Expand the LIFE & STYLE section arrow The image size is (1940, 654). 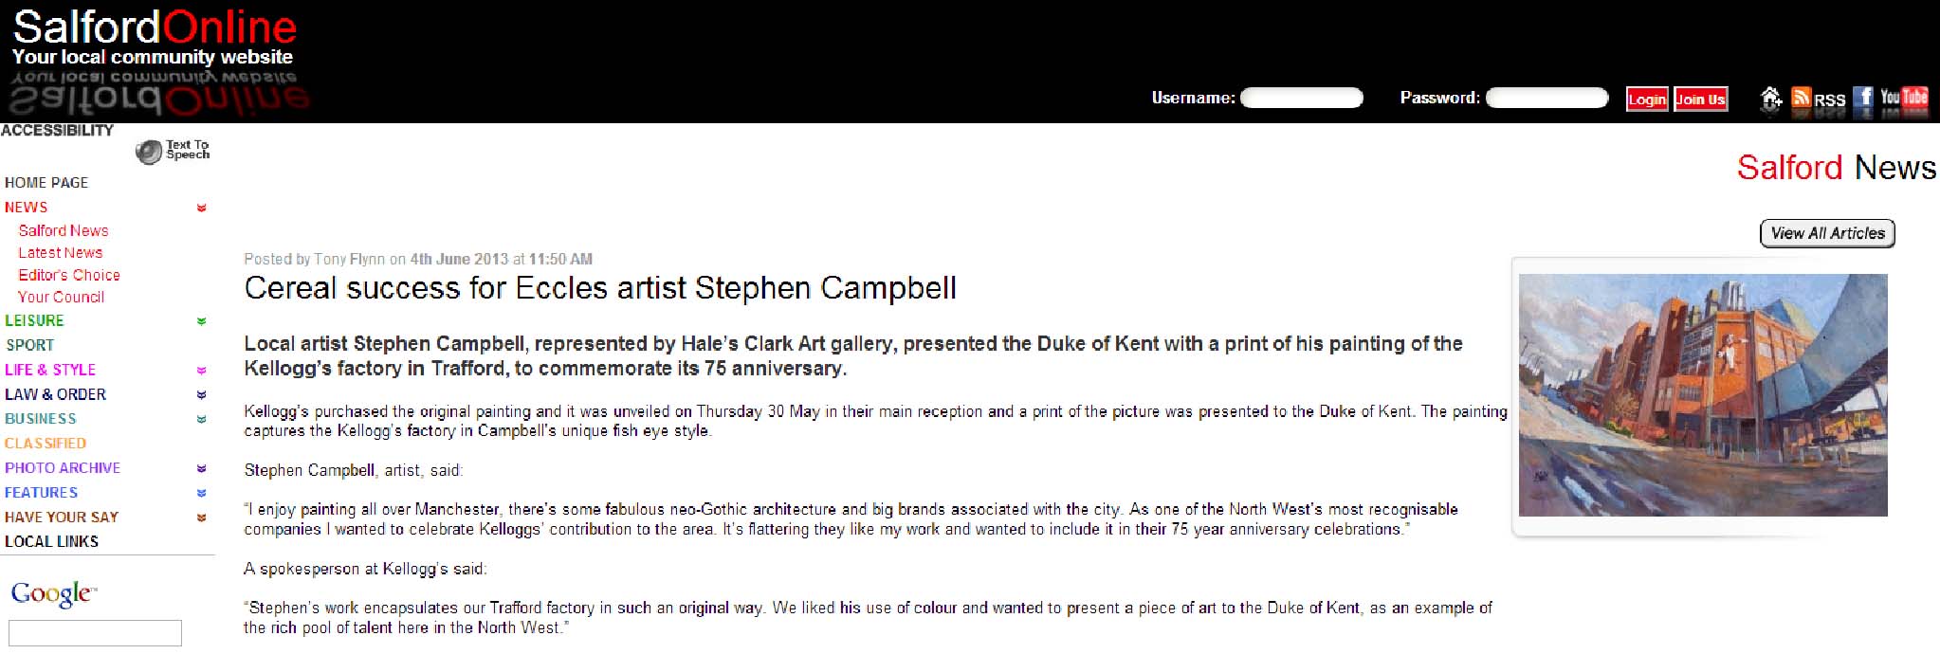201,371
